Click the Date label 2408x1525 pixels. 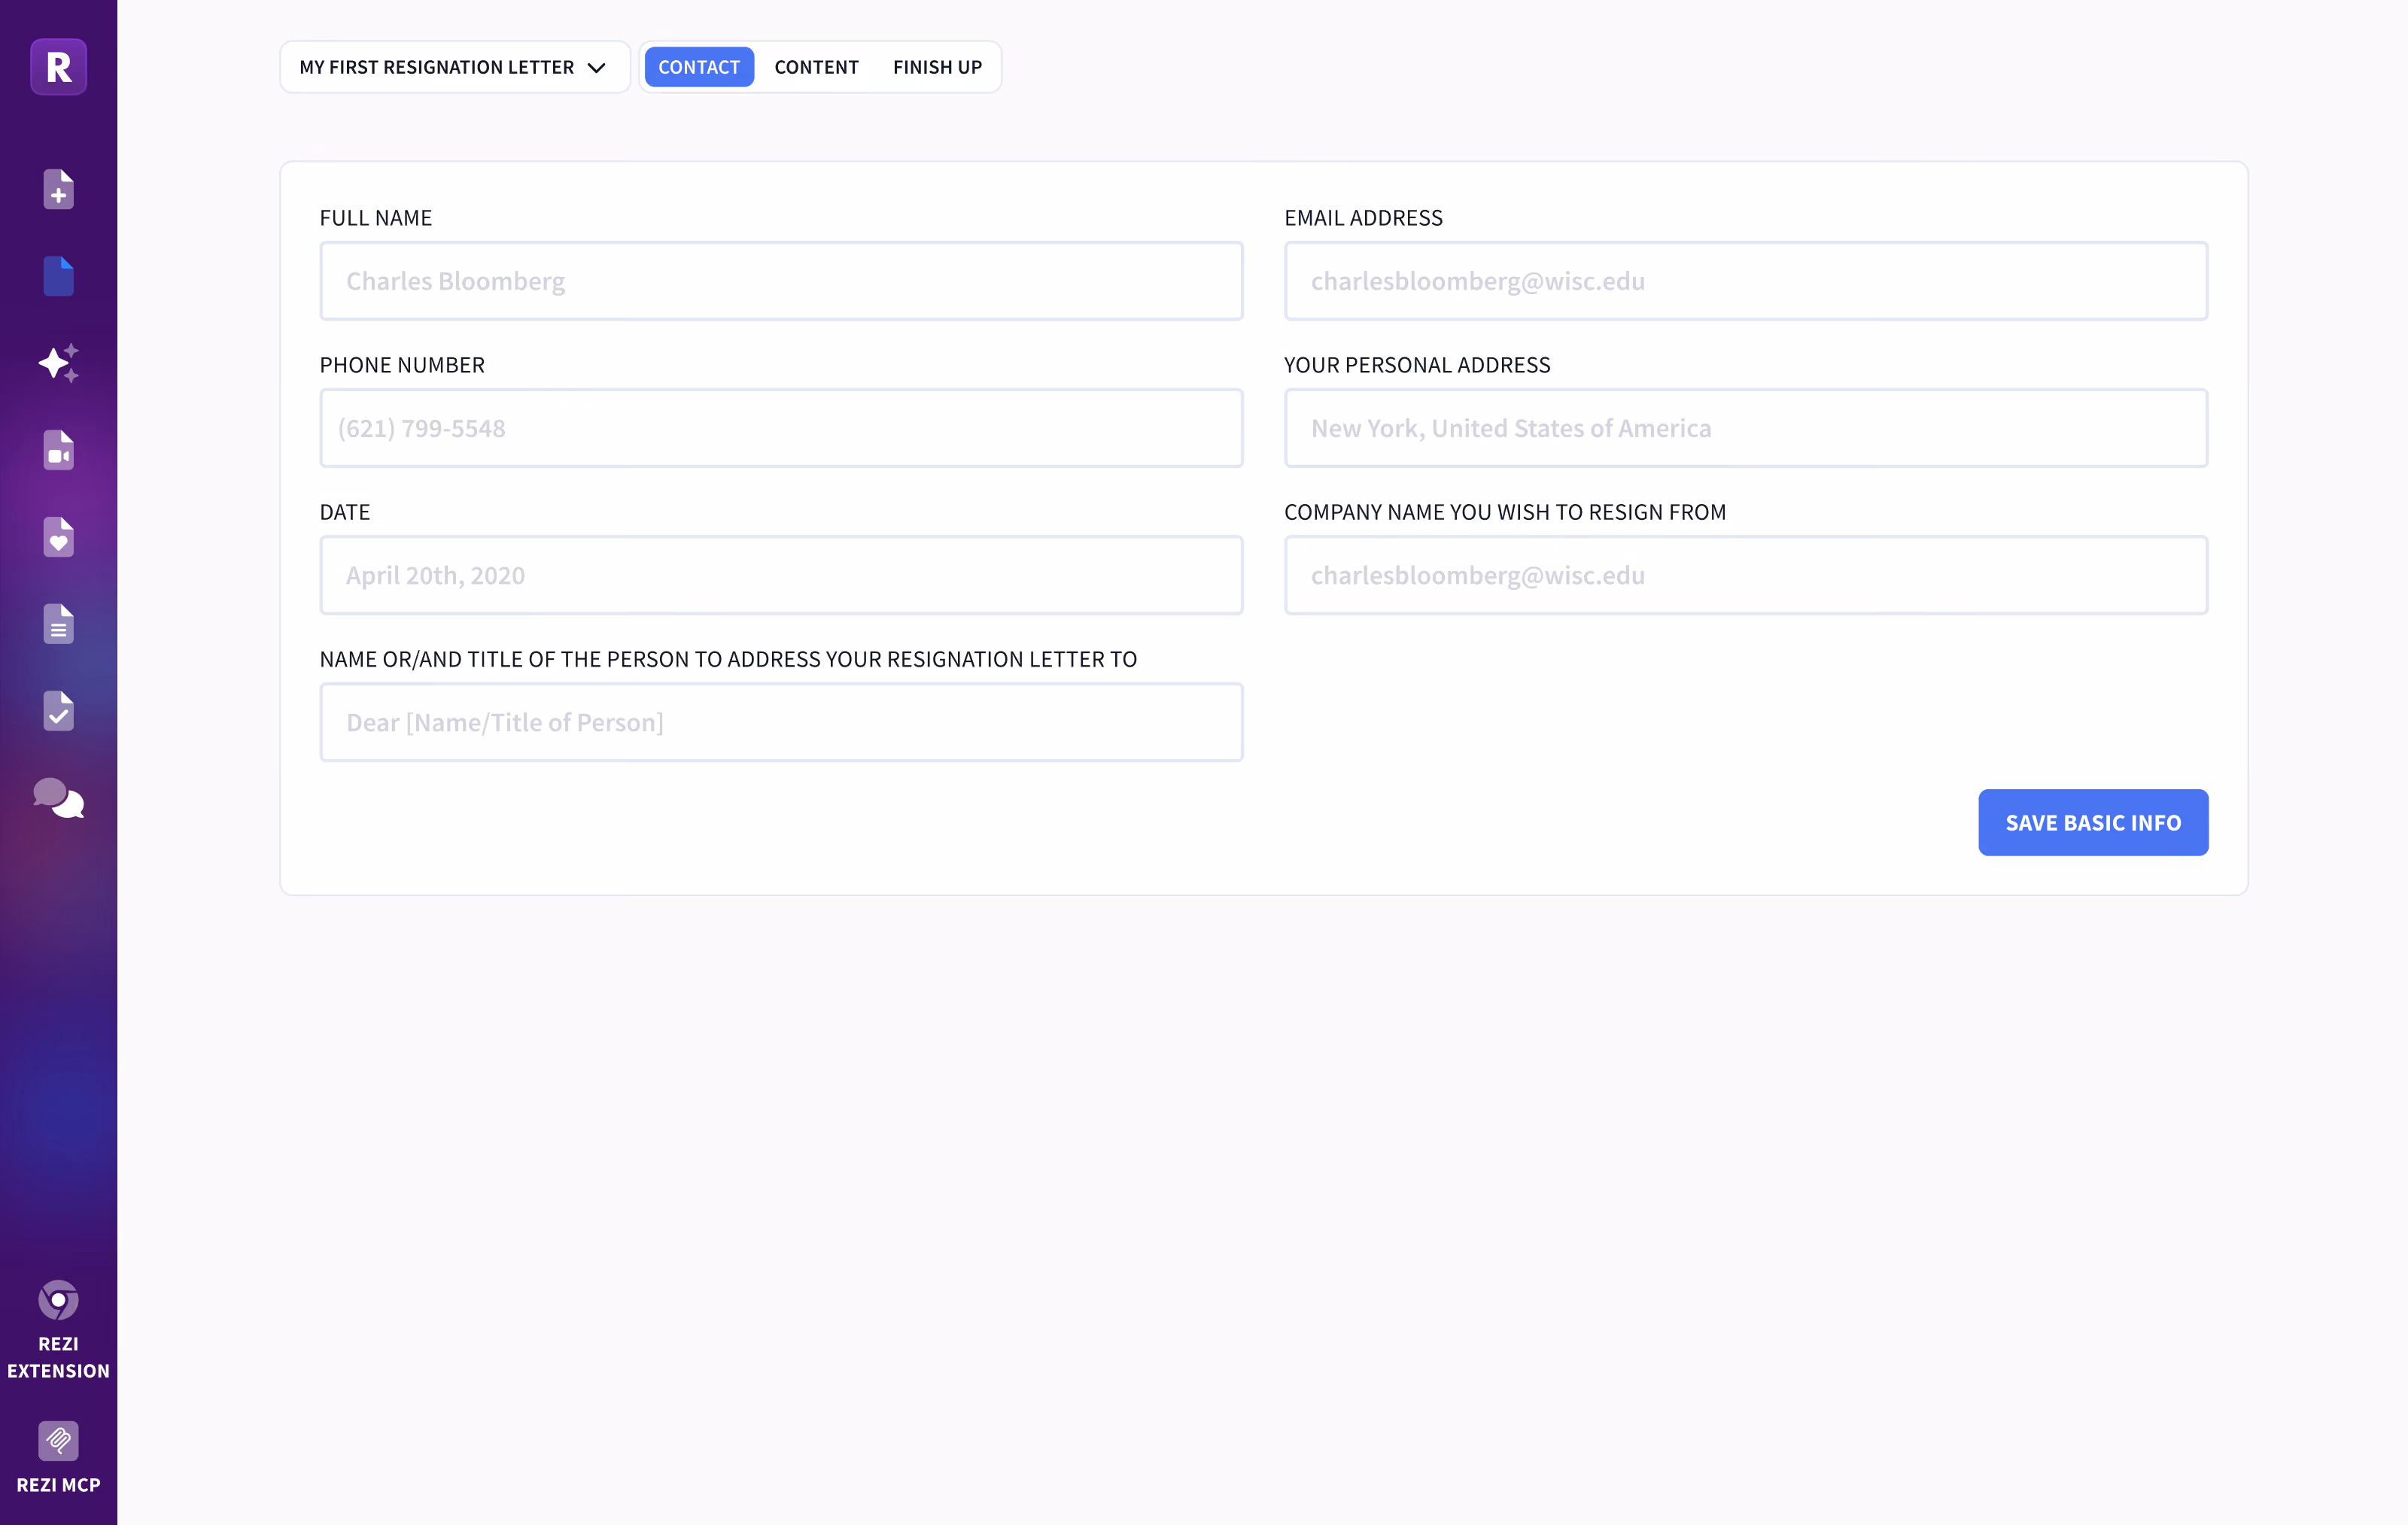(345, 512)
